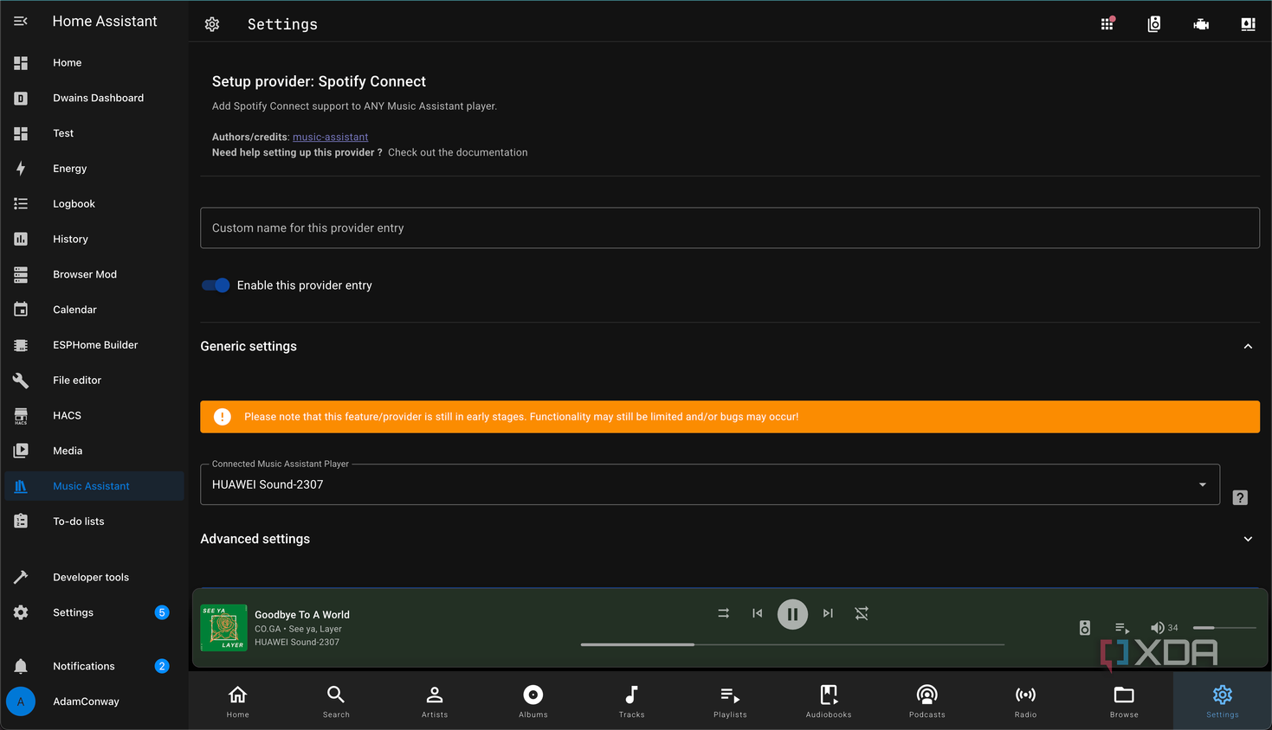Screen dimensions: 1272x730
Task: Focus the custom provider name field
Action: tap(730, 228)
